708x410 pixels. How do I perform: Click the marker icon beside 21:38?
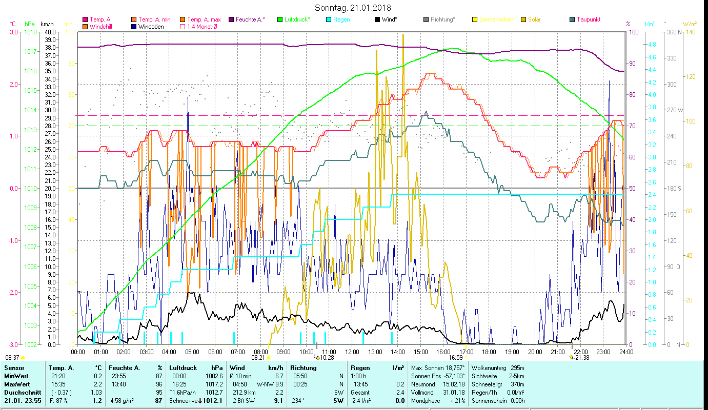tap(572, 357)
